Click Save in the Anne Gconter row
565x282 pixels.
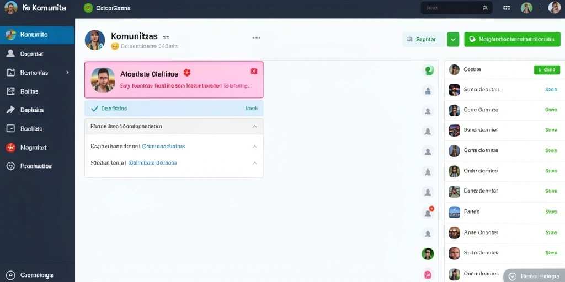pyautogui.click(x=551, y=233)
